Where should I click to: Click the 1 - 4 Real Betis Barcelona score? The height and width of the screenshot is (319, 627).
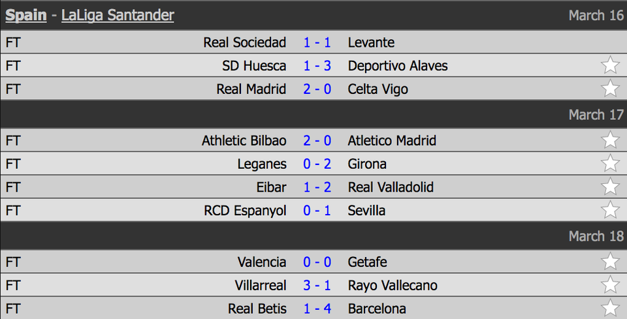pos(317,309)
